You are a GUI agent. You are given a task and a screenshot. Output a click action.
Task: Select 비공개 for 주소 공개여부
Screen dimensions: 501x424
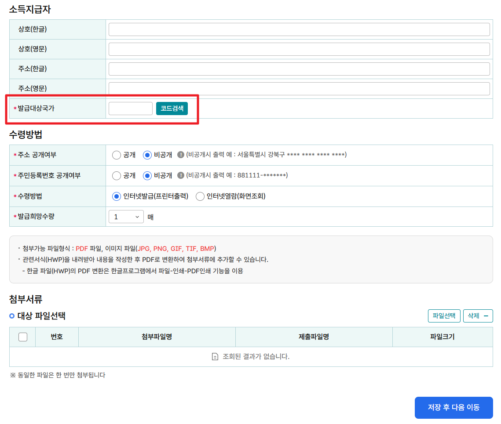(147, 155)
